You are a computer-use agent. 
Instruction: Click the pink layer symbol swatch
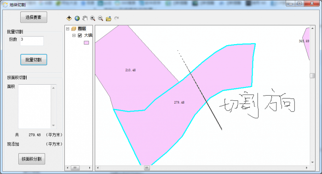point(86,43)
